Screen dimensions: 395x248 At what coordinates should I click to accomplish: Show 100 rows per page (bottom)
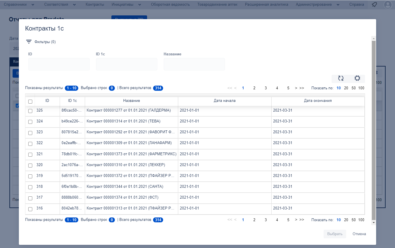pyautogui.click(x=361, y=220)
